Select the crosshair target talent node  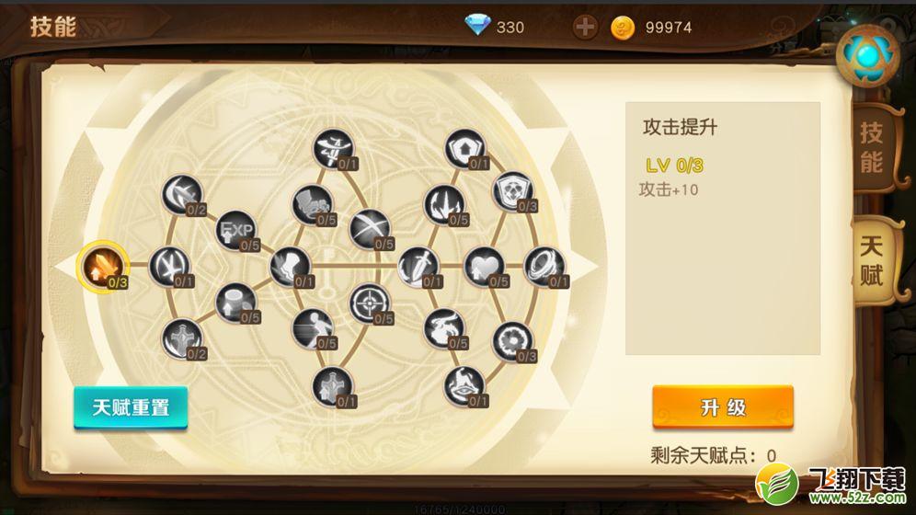[x=371, y=303]
